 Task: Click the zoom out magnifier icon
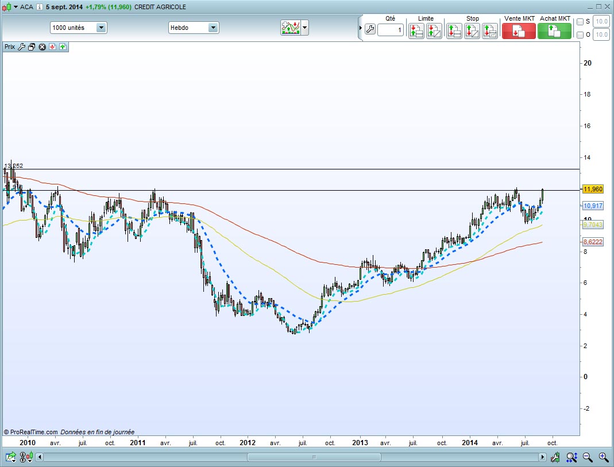[x=588, y=457]
